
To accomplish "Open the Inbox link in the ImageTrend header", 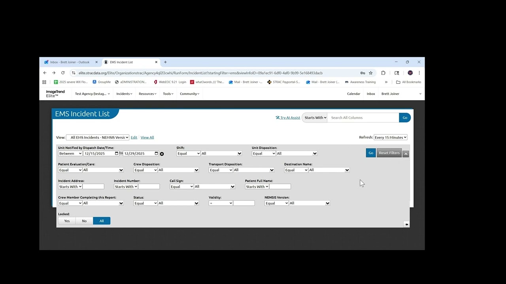I will click(x=371, y=94).
